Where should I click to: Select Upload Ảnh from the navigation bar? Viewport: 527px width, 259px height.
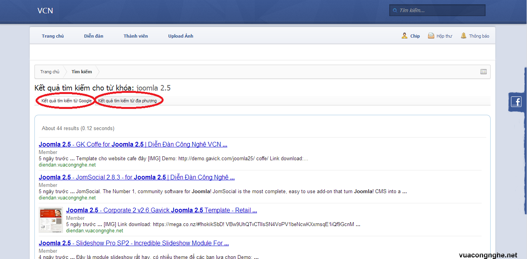(180, 36)
